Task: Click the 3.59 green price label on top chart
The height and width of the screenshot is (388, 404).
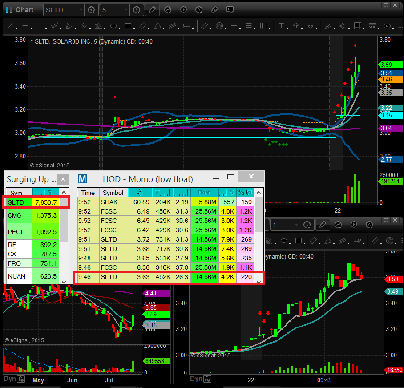Action: (x=390, y=65)
